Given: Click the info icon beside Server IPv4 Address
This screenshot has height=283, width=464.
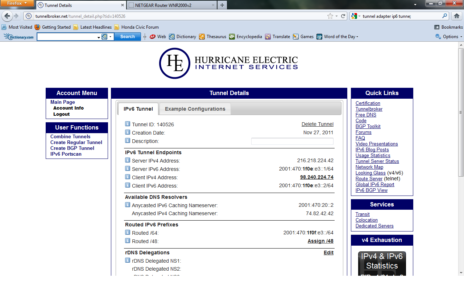Looking at the screenshot, I should click(x=128, y=160).
